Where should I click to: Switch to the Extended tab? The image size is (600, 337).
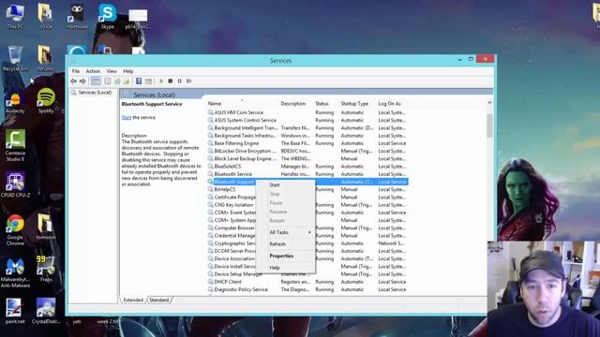[133, 300]
